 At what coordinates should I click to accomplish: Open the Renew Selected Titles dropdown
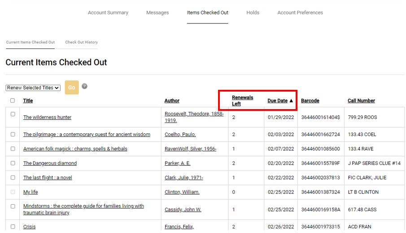point(33,88)
